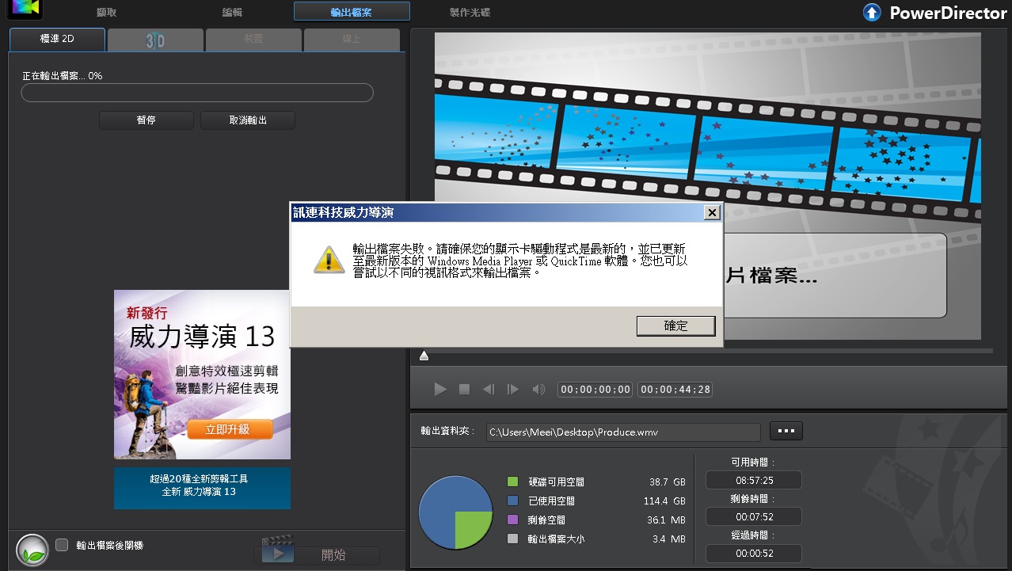Switch to the 裝置 tab
The width and height of the screenshot is (1012, 571).
253,40
